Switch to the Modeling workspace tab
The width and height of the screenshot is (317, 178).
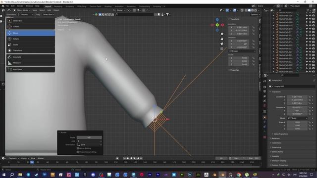(x=58, y=6)
